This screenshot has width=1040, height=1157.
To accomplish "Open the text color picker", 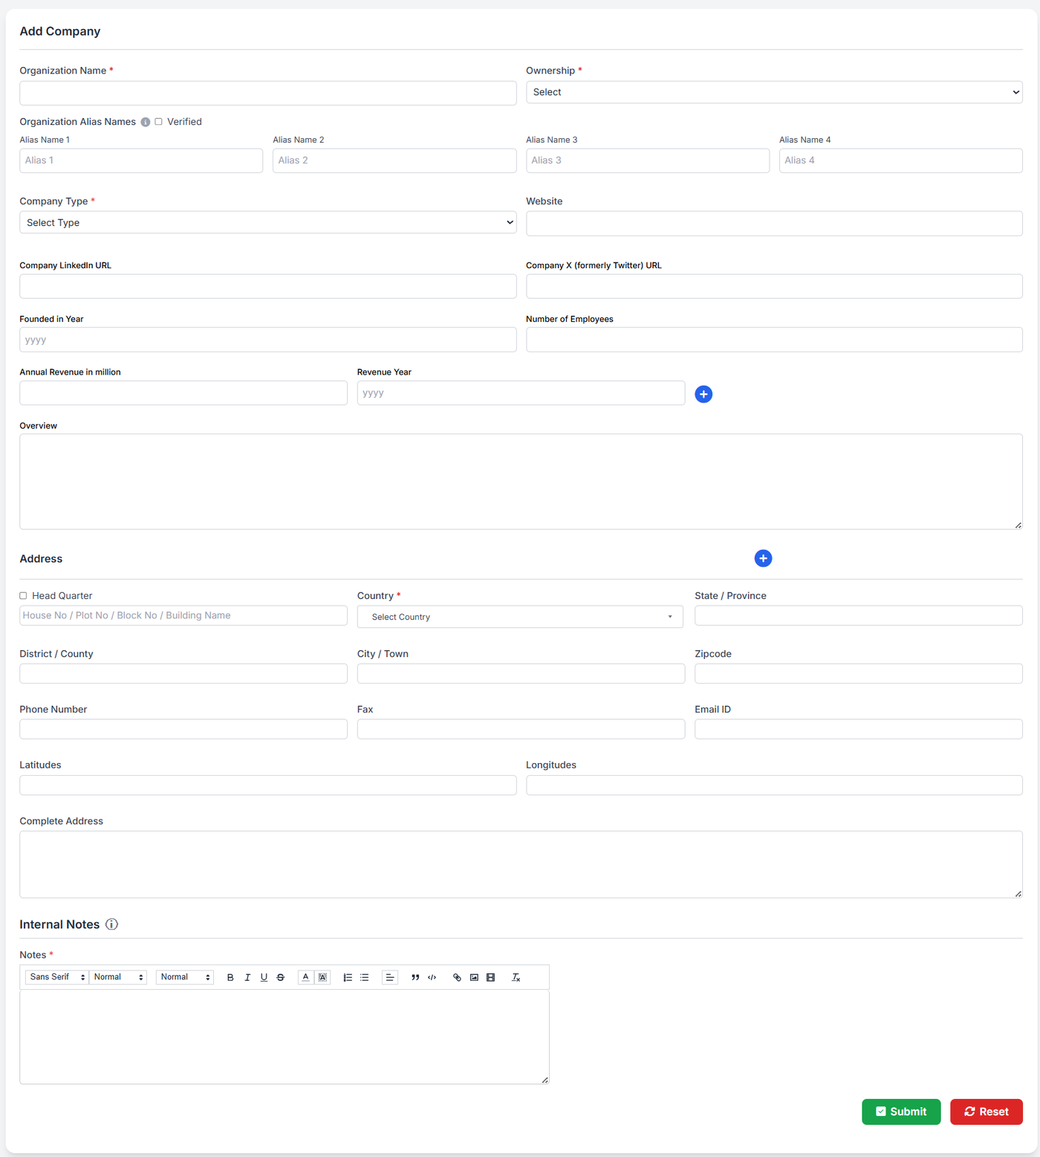I will pos(305,977).
